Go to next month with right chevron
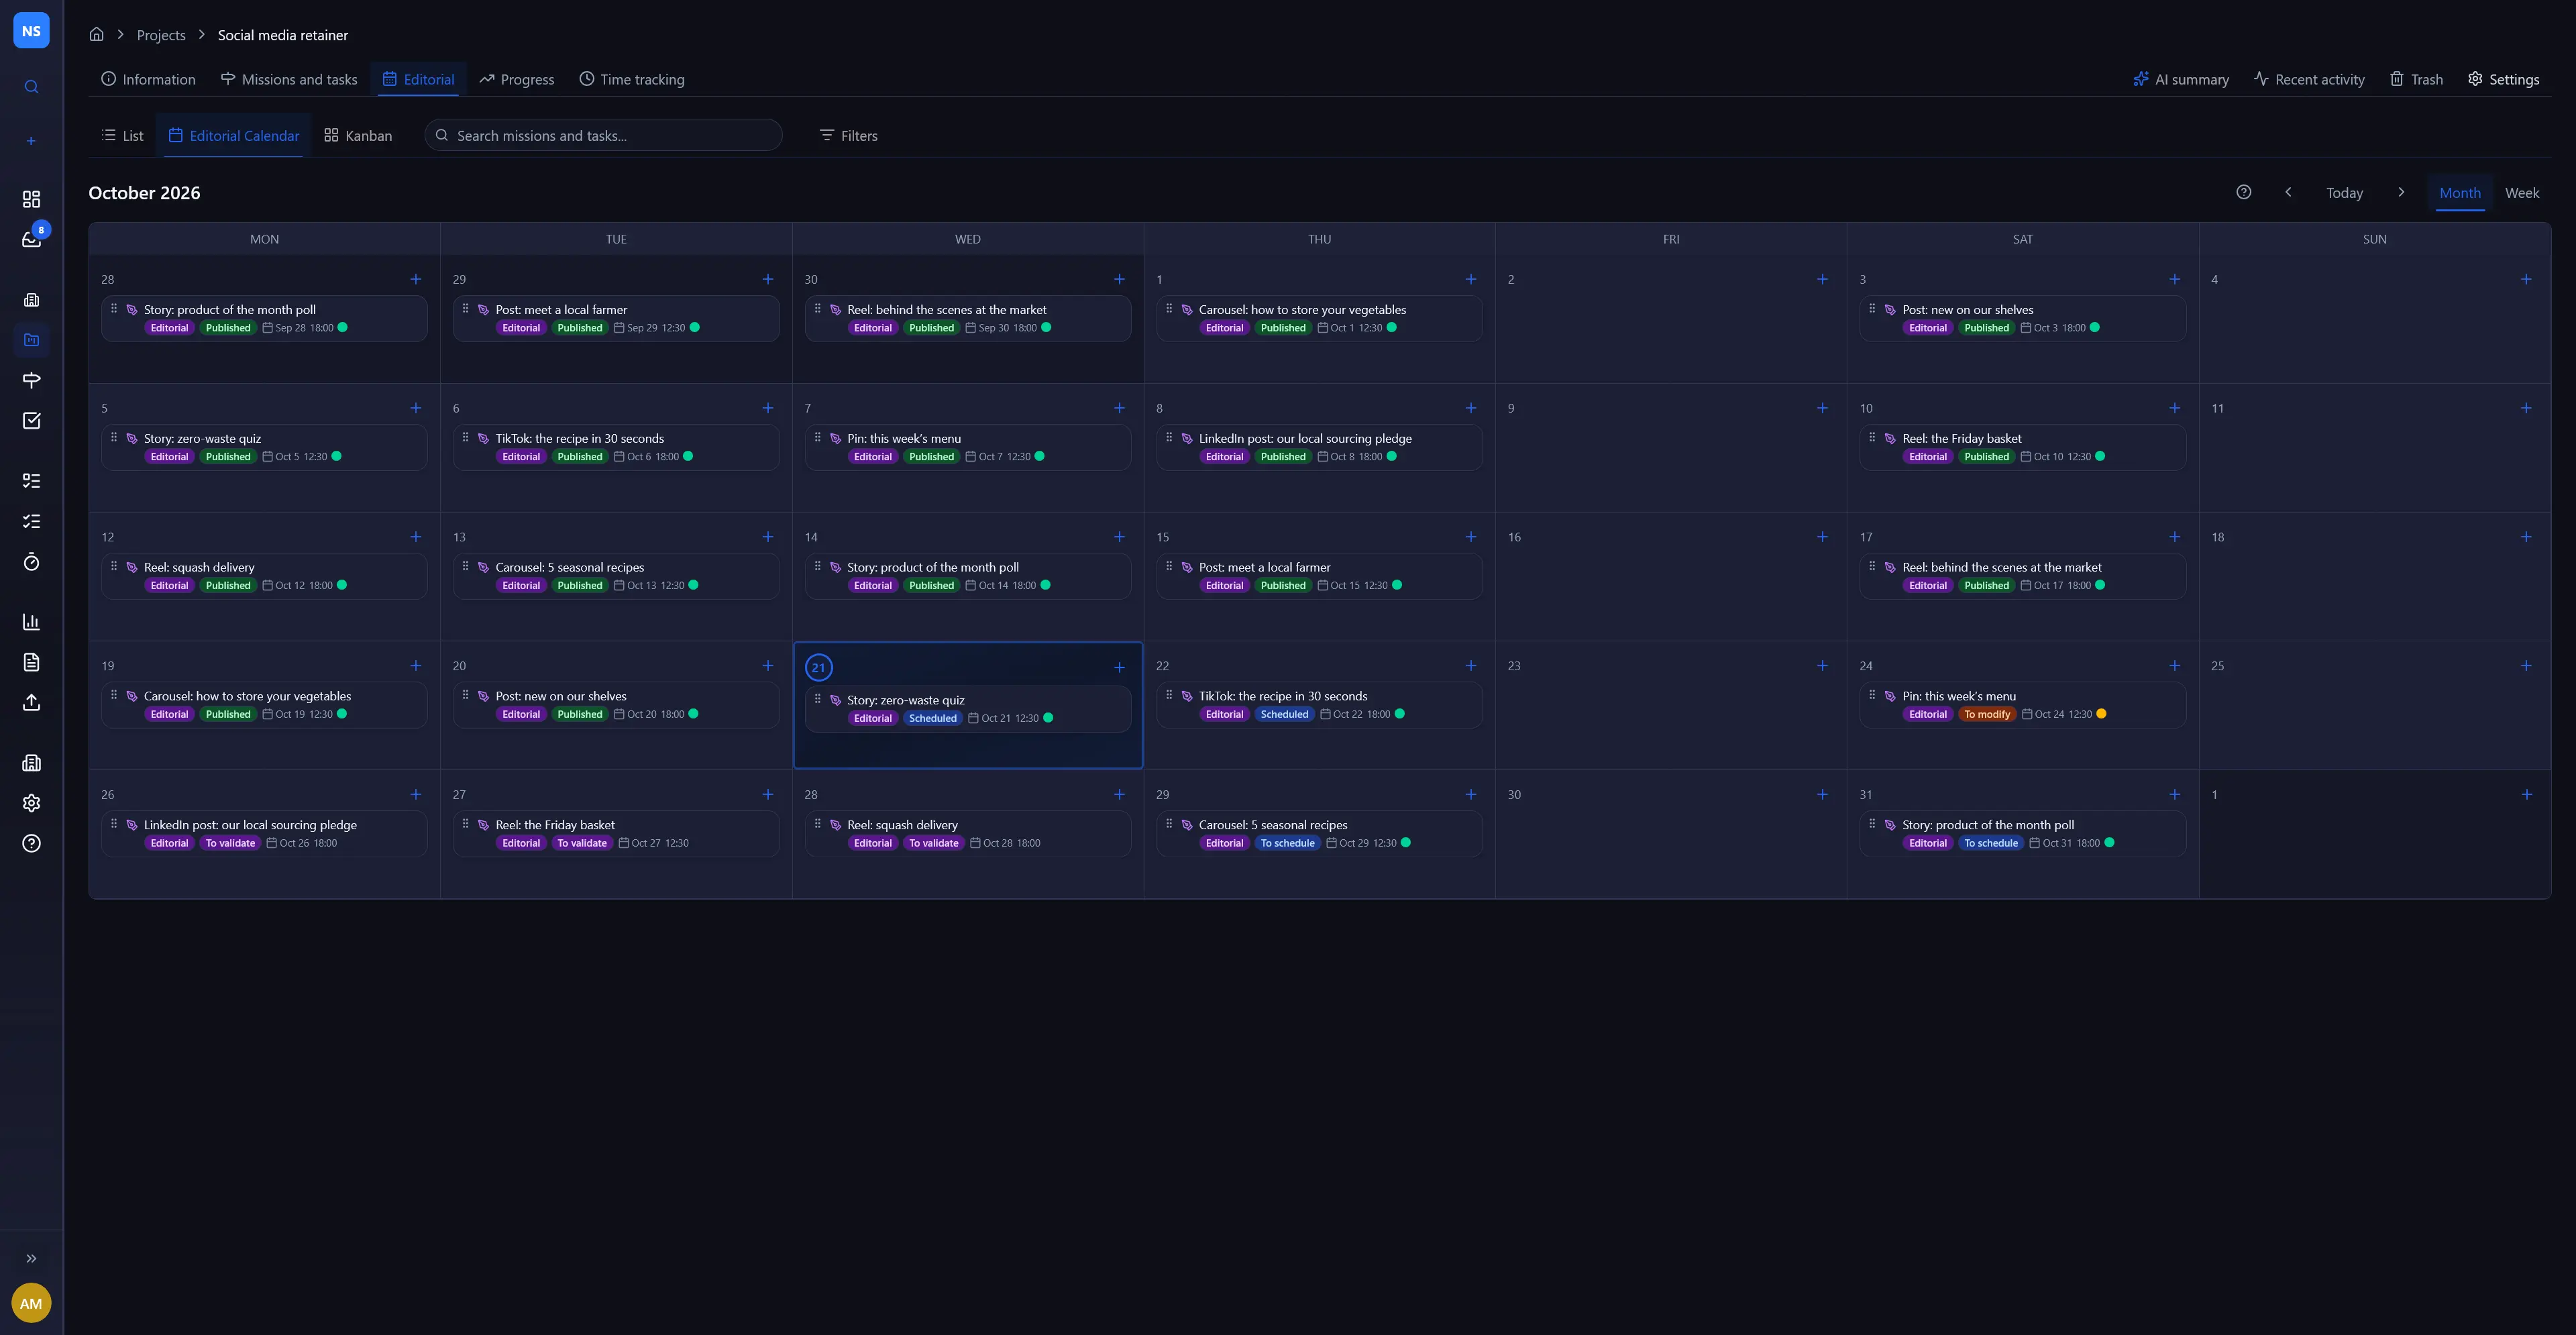Viewport: 2576px width, 1335px height. point(2401,192)
